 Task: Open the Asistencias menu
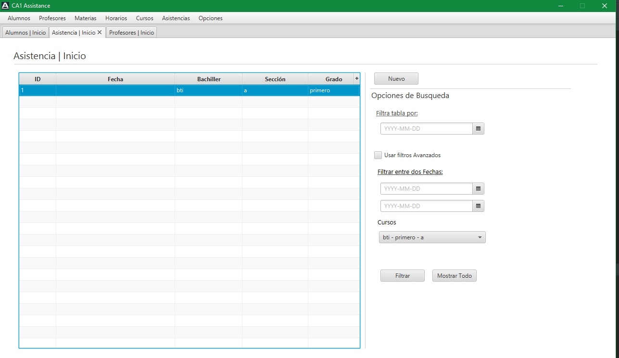(176, 18)
